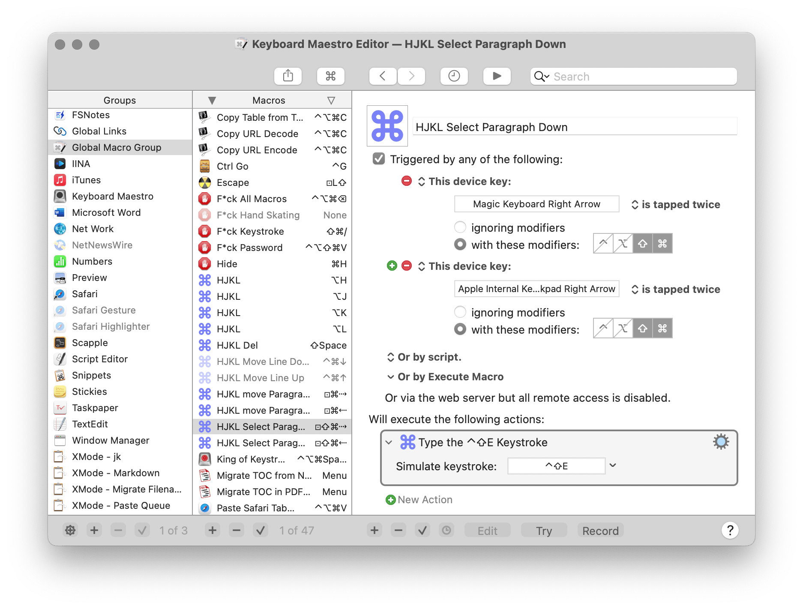Click the macros list plus button
The height and width of the screenshot is (609, 803).
coord(213,530)
